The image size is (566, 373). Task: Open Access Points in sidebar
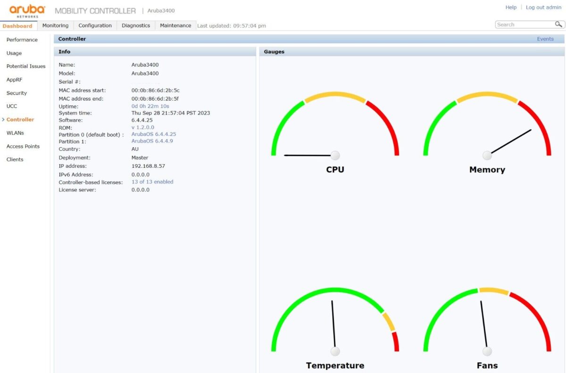pos(23,146)
